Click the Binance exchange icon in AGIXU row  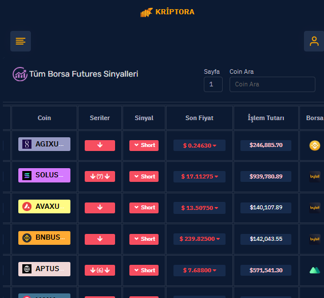(315, 145)
